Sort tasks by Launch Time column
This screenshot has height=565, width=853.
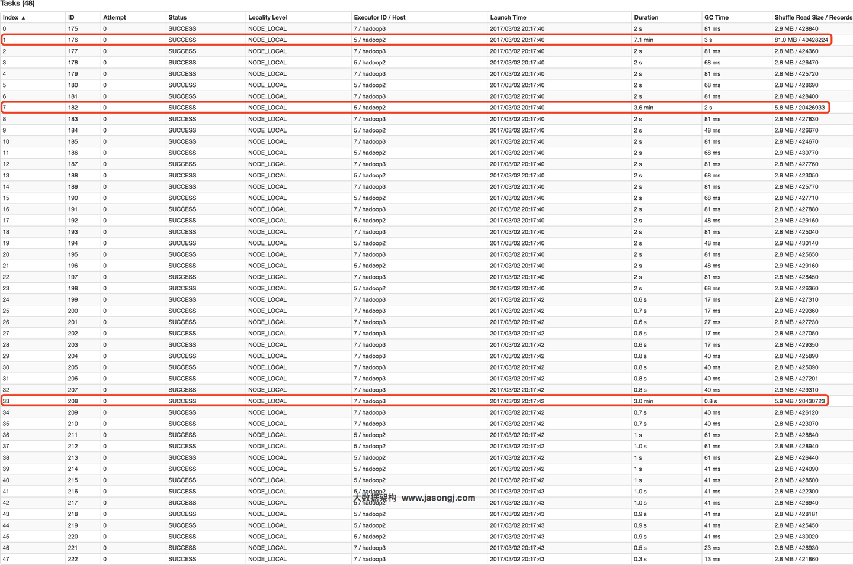tap(508, 17)
